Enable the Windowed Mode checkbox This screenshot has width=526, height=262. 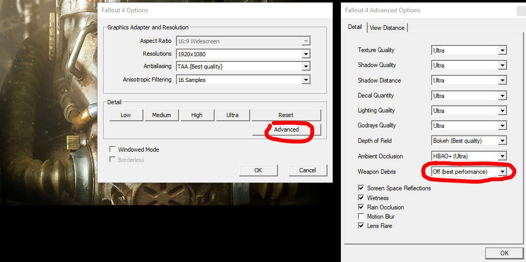click(112, 149)
